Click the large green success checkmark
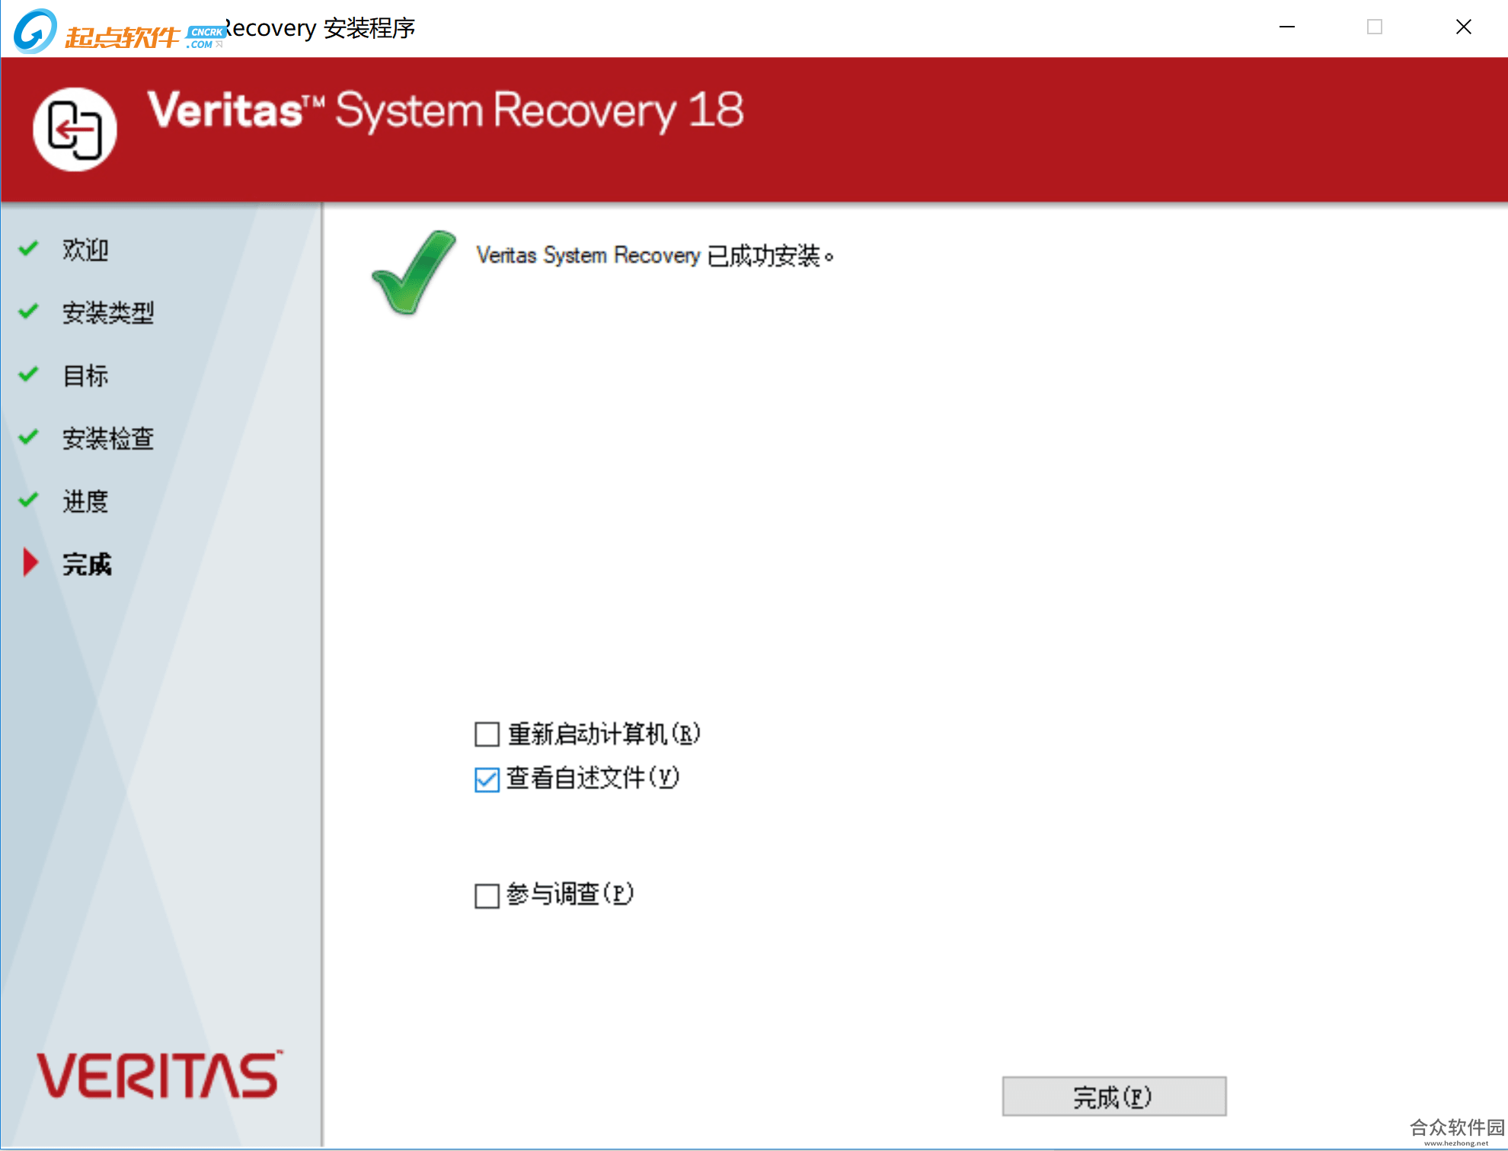Screen dimensions: 1508x1151 click(x=414, y=272)
